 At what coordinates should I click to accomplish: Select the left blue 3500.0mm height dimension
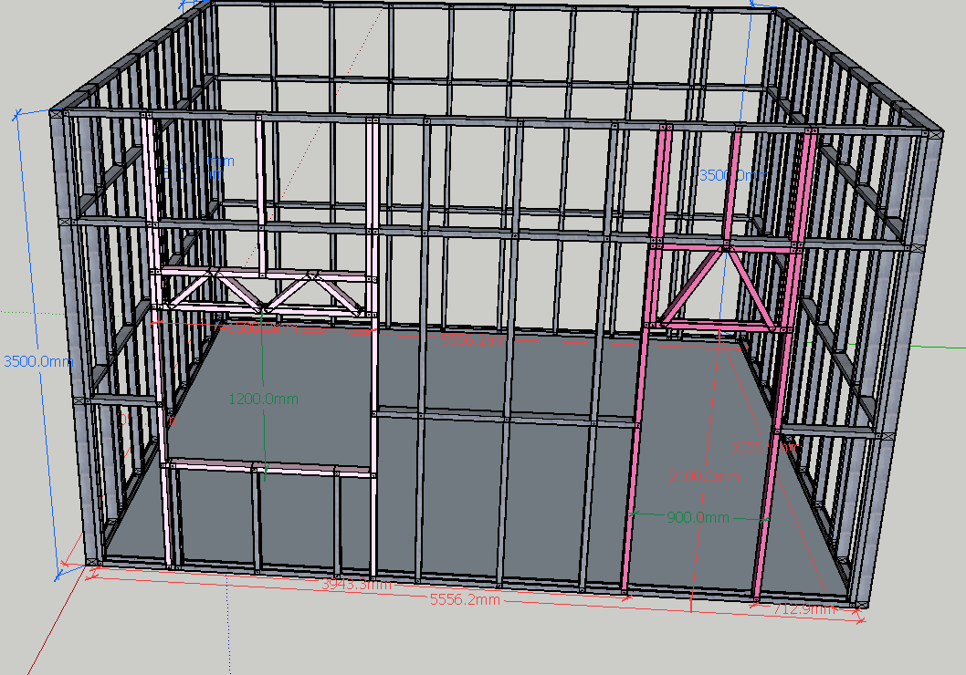click(x=37, y=361)
